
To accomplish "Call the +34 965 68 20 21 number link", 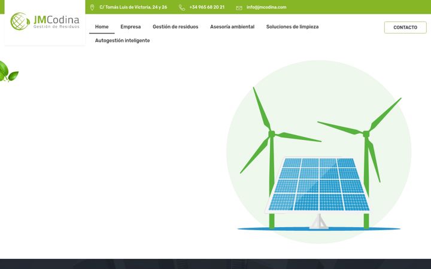I will (207, 7).
